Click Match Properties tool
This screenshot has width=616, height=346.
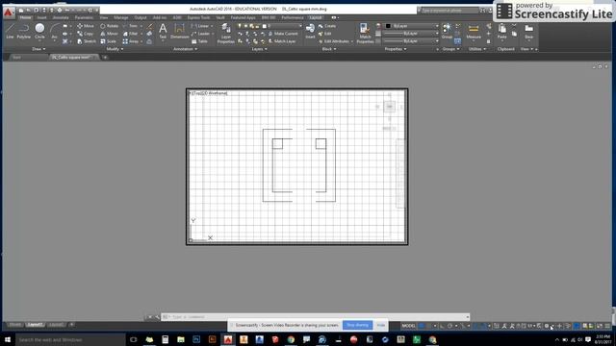(x=365, y=33)
